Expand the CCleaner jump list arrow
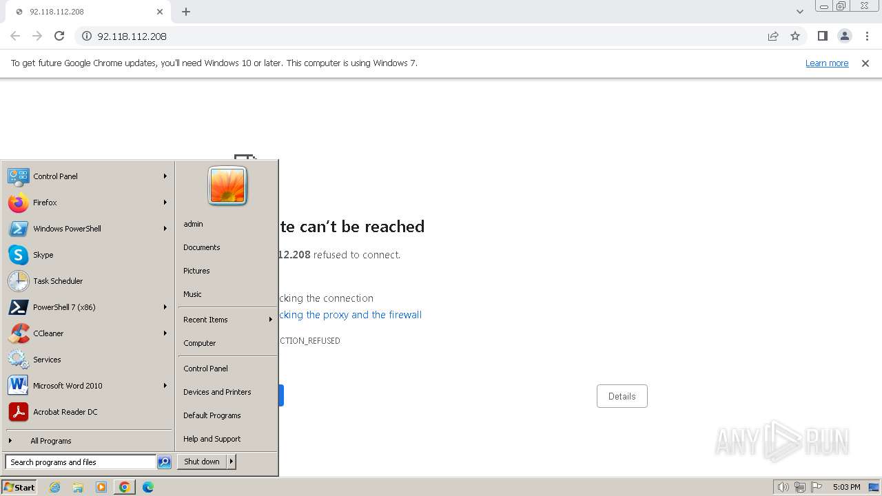This screenshot has height=496, width=882. (165, 333)
